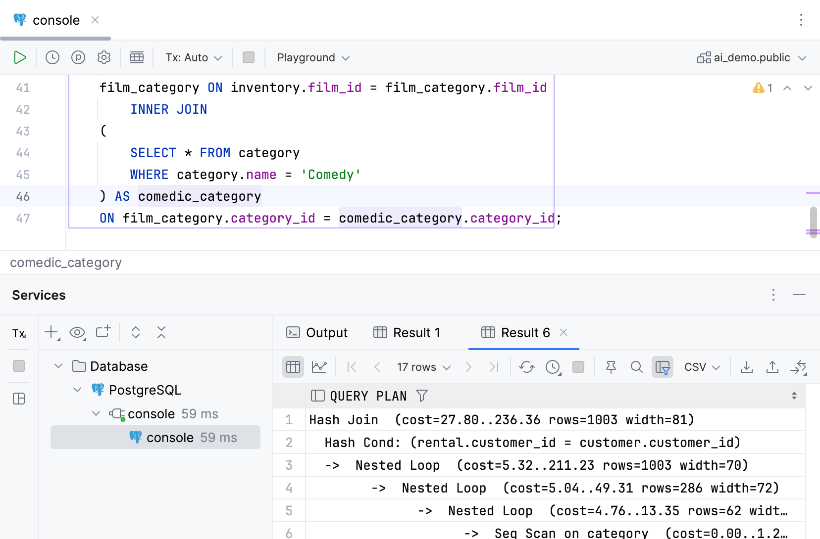820x539 pixels.
Task: Open the search icon in results toolbar
Action: pyautogui.click(x=637, y=367)
